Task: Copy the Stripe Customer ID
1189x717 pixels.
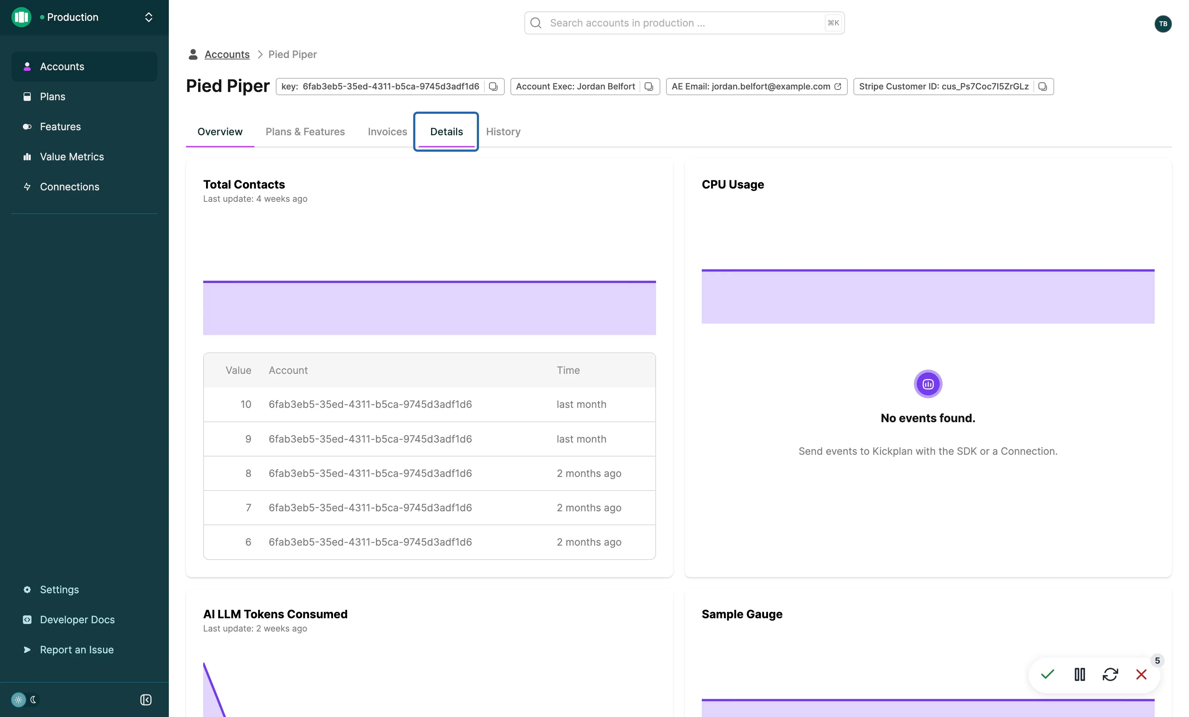Action: click(x=1042, y=86)
